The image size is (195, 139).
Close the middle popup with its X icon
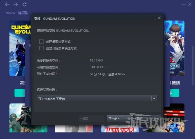click(166, 44)
